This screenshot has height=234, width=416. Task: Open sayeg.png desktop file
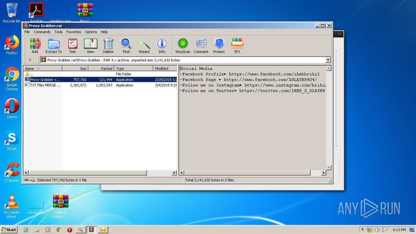[36, 207]
